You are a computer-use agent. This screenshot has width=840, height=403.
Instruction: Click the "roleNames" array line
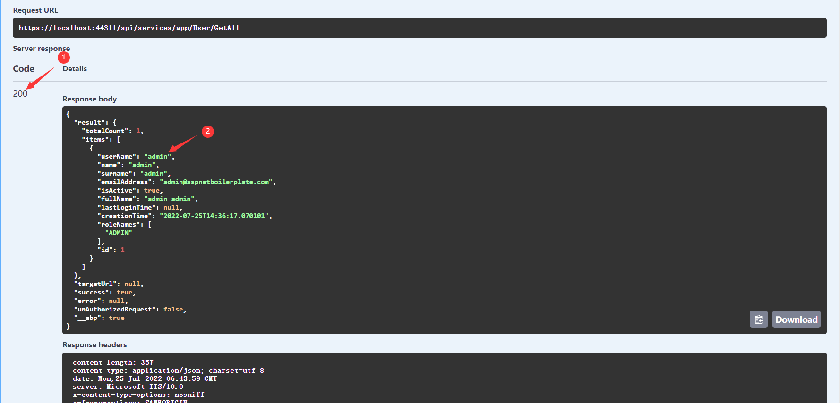click(x=124, y=225)
